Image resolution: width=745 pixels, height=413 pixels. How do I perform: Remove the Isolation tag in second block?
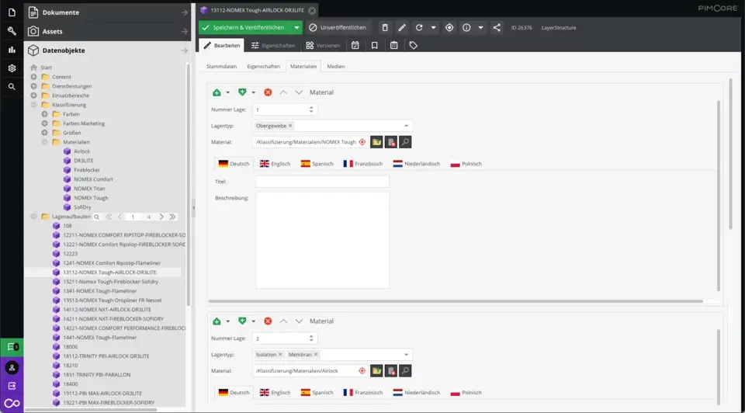click(x=280, y=355)
